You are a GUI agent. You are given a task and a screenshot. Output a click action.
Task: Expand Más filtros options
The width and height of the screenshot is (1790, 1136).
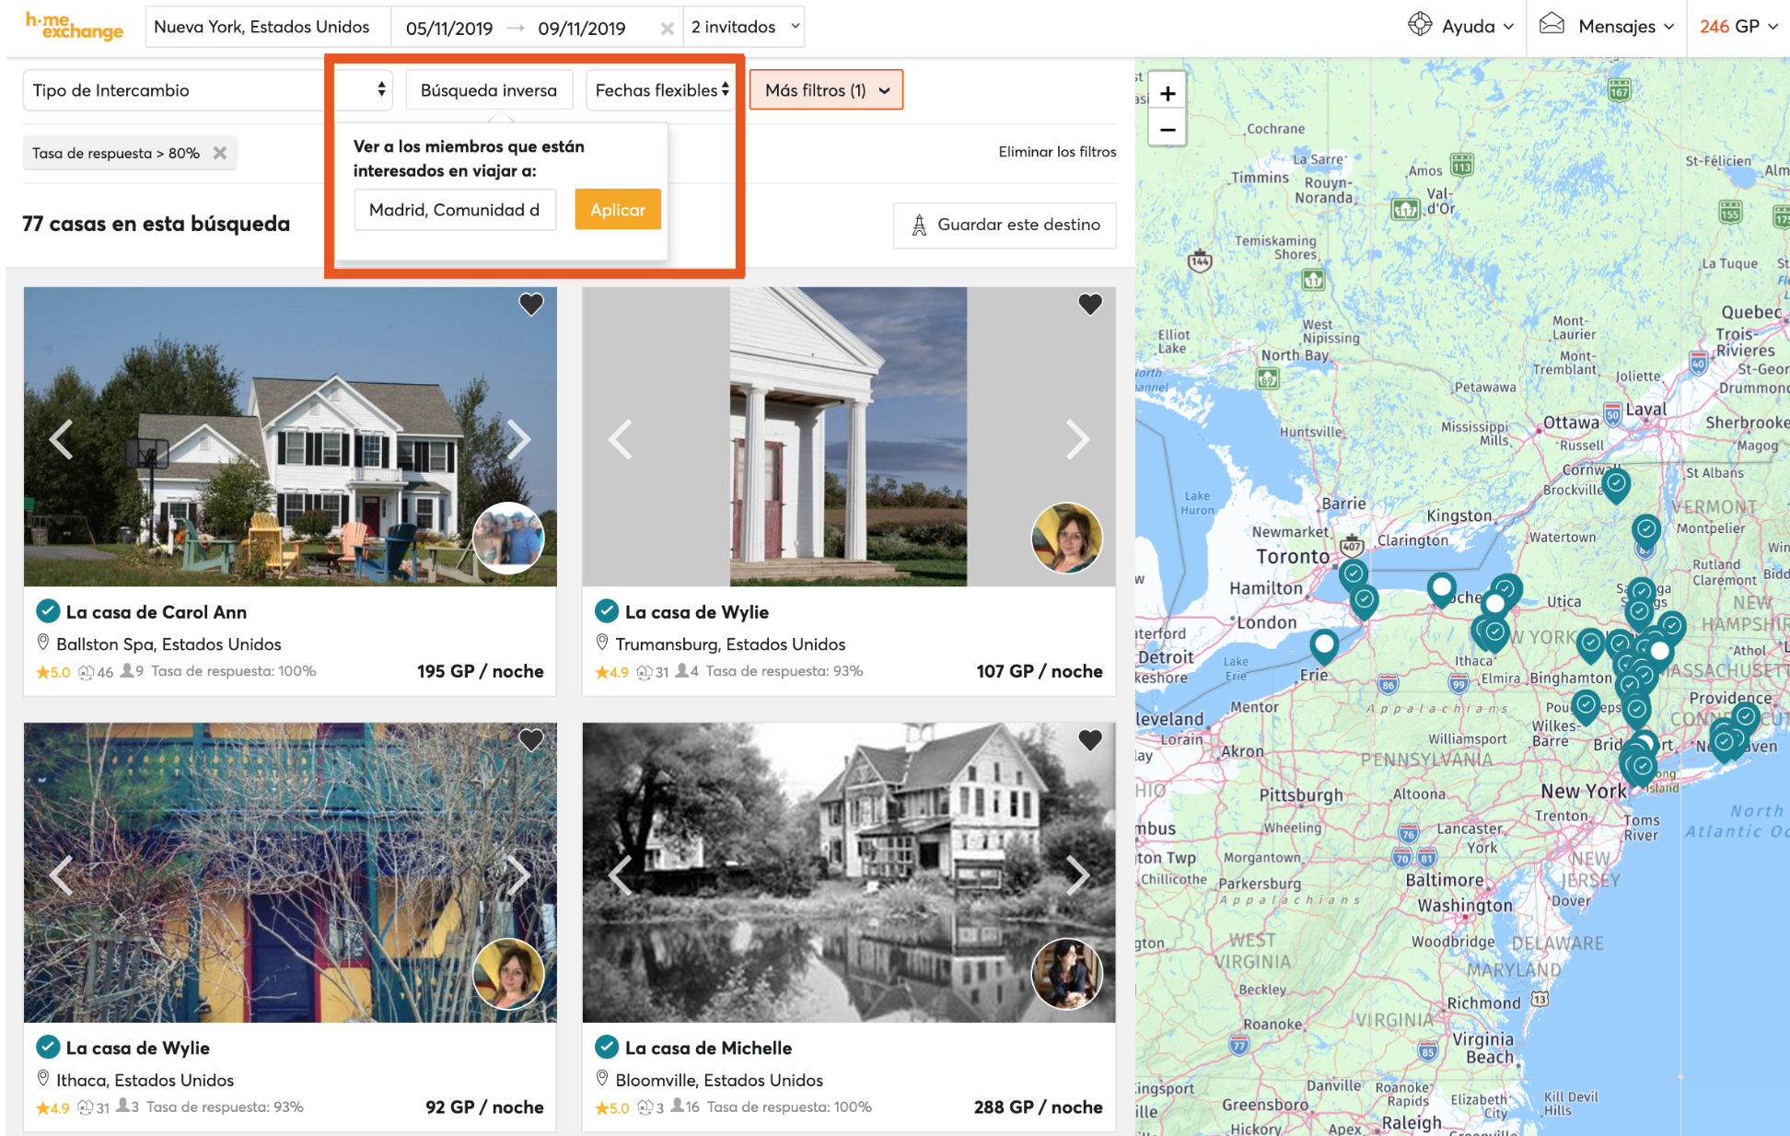coord(826,90)
